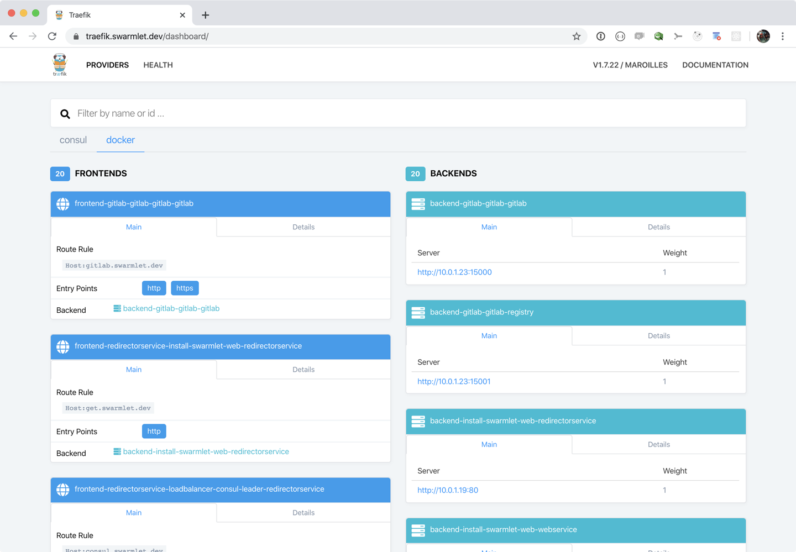The image size is (796, 552).
Task: Open the DOCUMENTATION link
Action: (x=715, y=65)
